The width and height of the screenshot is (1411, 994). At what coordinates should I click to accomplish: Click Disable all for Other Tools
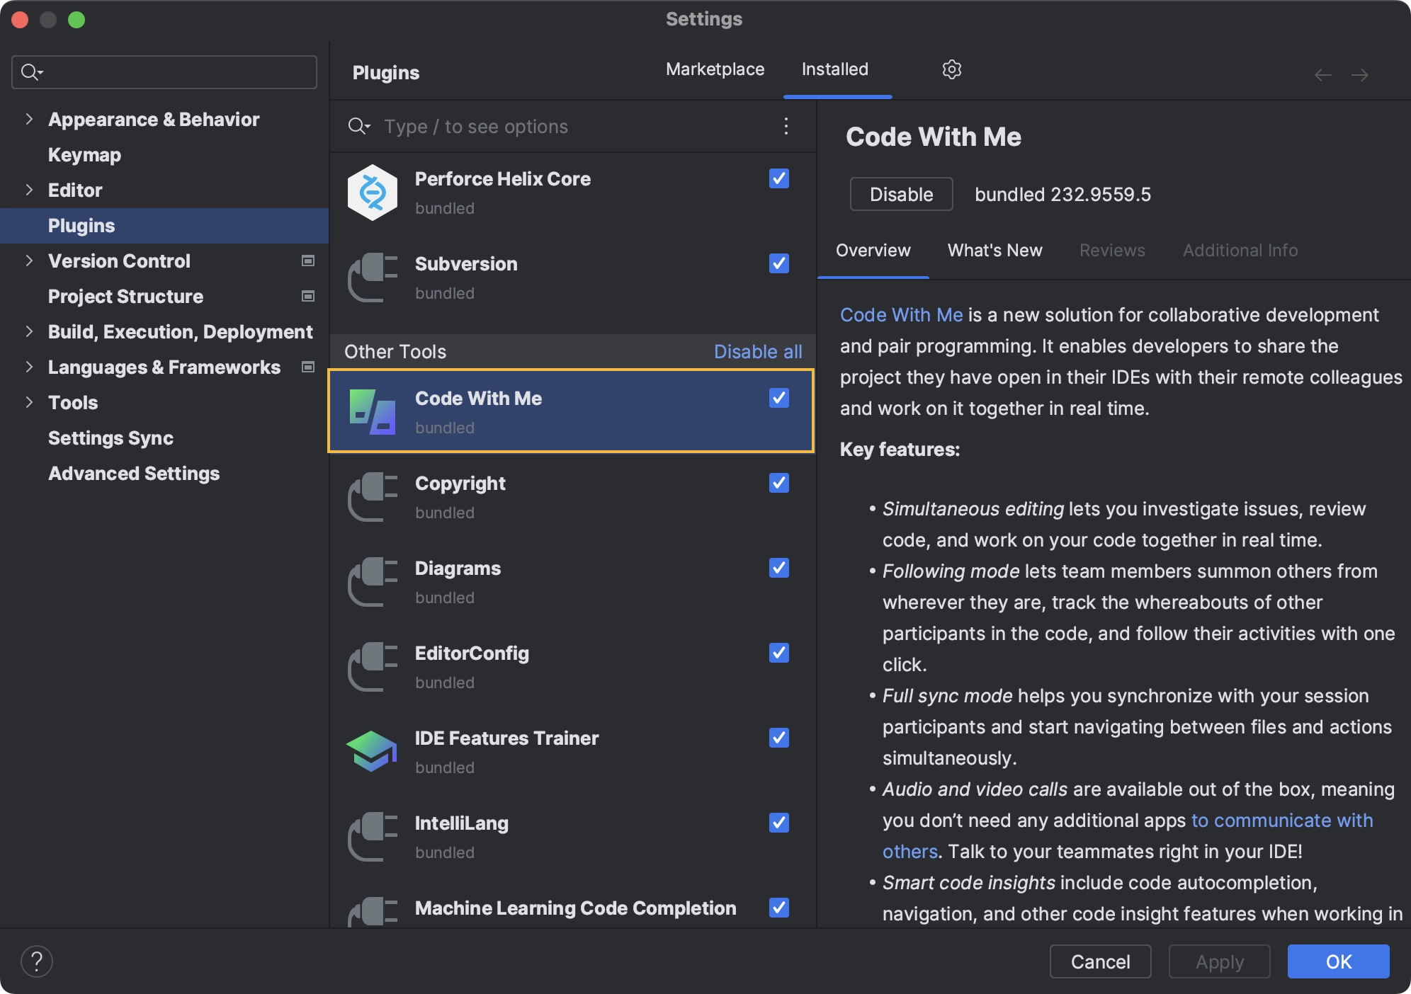pyautogui.click(x=758, y=352)
